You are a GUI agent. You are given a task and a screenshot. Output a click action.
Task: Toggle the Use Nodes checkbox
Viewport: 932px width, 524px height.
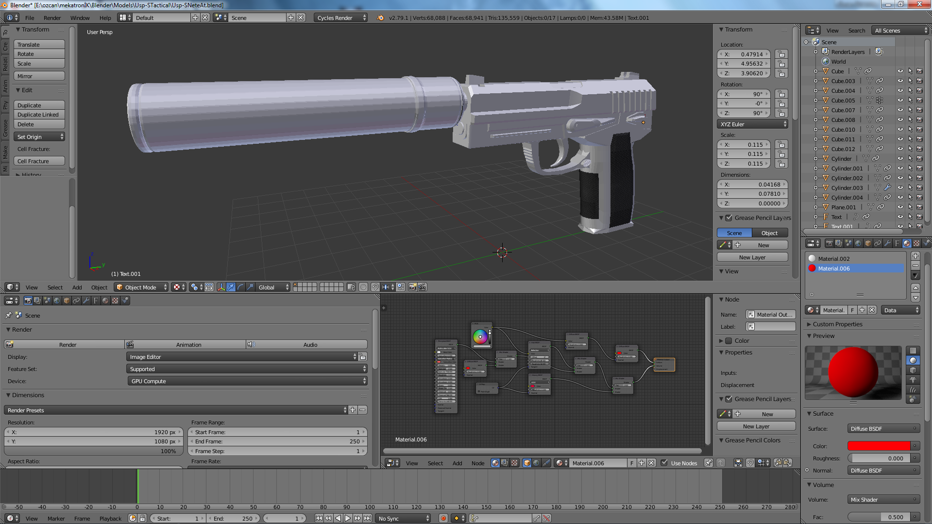tap(664, 463)
